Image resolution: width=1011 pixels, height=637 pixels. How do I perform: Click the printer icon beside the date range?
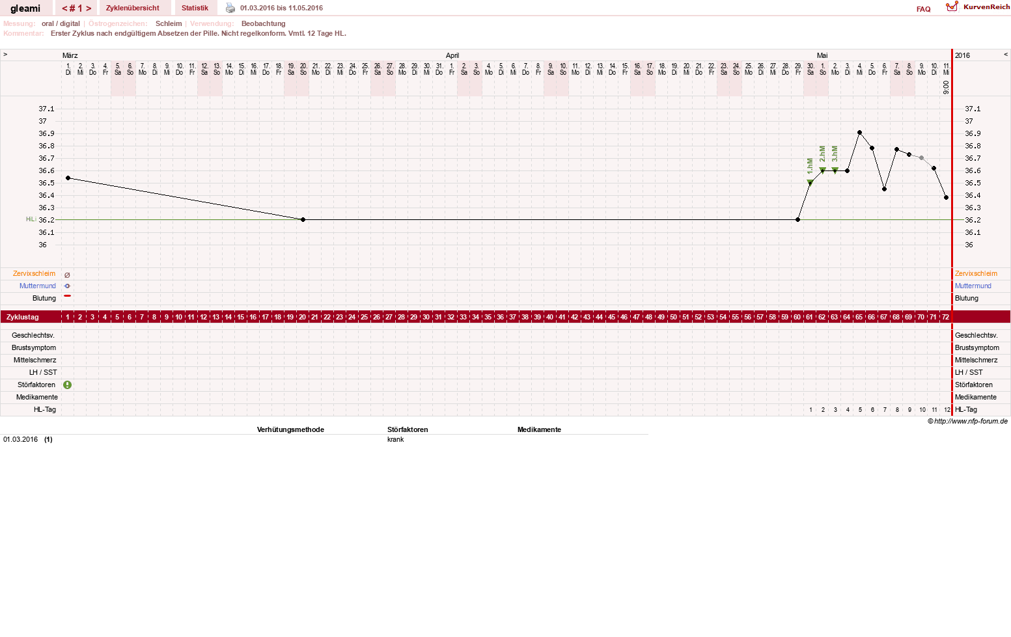(230, 8)
